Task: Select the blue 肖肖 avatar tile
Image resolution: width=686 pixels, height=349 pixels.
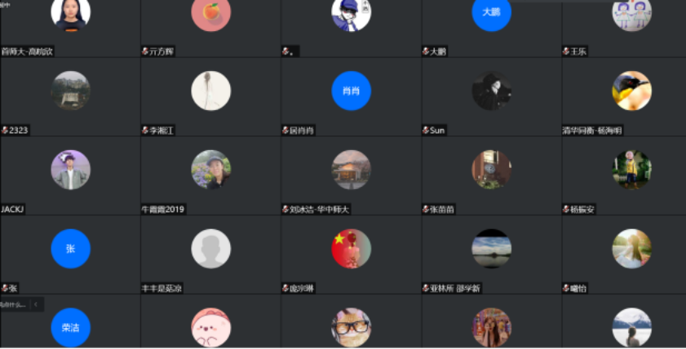Action: (352, 91)
